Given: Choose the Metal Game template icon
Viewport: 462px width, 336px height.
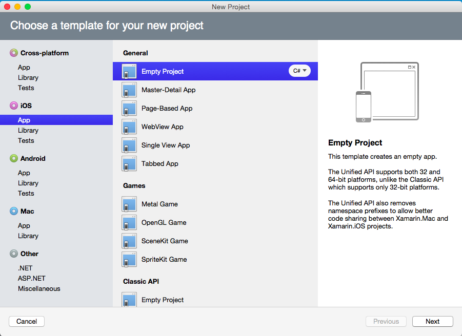Looking at the screenshot, I should pyautogui.click(x=129, y=204).
